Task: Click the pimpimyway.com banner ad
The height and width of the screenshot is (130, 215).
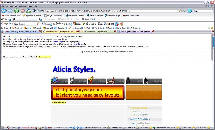Action: point(88,92)
